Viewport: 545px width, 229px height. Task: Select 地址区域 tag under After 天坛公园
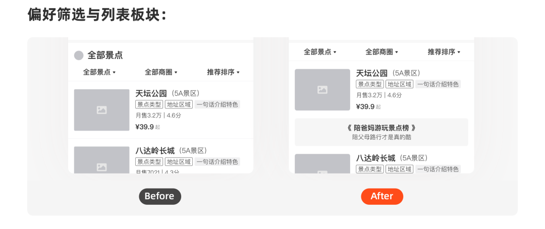399,84
